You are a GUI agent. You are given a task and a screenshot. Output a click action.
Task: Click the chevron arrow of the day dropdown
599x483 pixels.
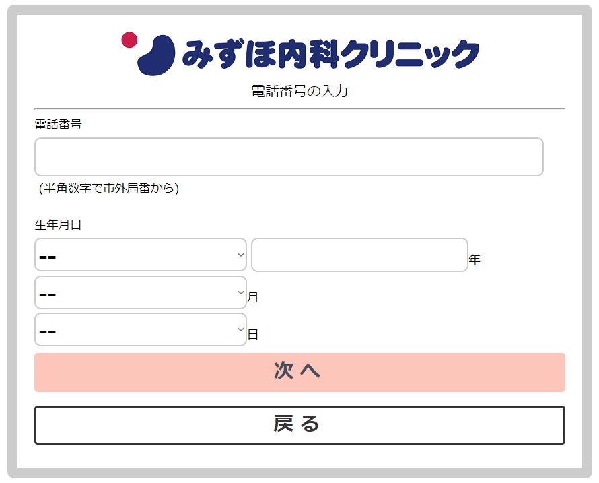click(241, 329)
